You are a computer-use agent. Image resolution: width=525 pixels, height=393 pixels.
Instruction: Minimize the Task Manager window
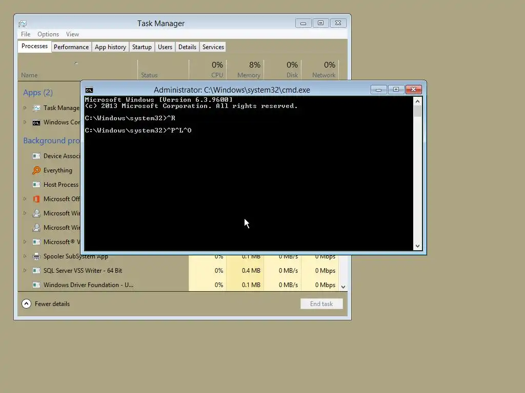pyautogui.click(x=304, y=23)
